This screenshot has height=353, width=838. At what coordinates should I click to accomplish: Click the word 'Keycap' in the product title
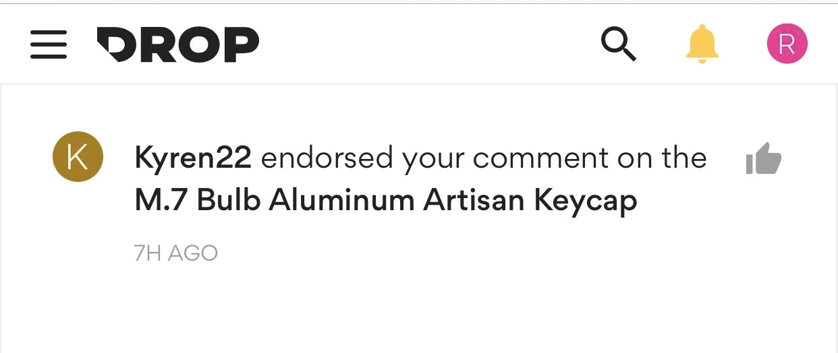click(x=585, y=201)
